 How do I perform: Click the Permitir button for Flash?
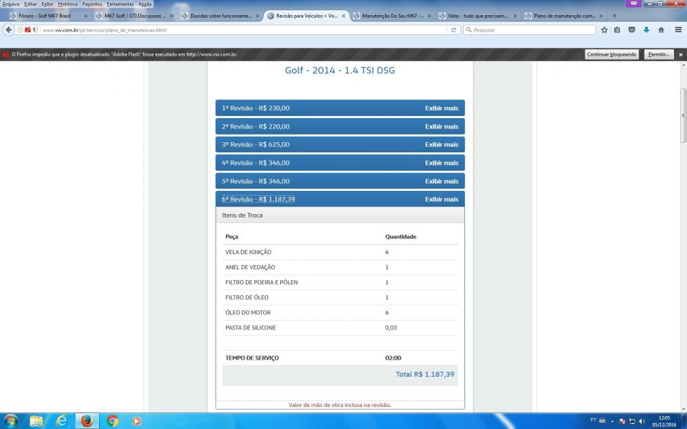[658, 54]
